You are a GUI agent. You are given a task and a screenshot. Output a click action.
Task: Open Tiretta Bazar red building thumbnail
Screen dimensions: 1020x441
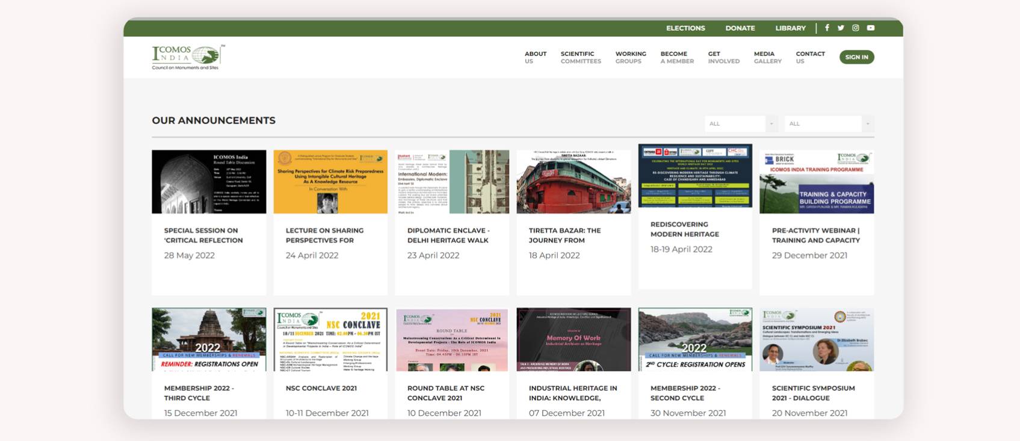[x=573, y=182]
